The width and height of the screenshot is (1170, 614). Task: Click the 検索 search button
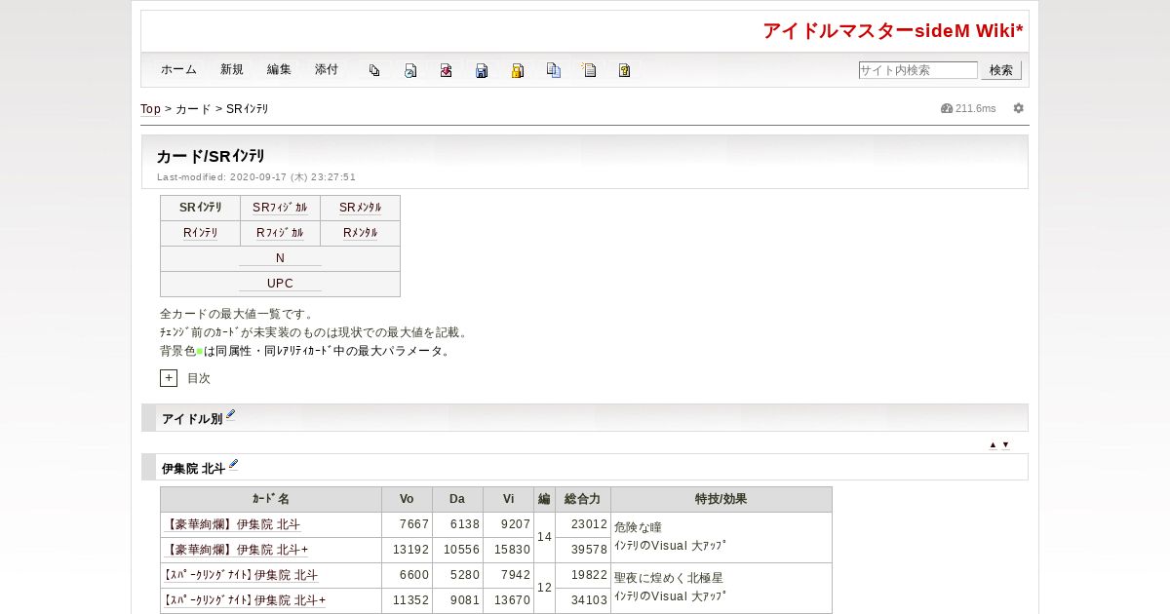coord(1001,70)
